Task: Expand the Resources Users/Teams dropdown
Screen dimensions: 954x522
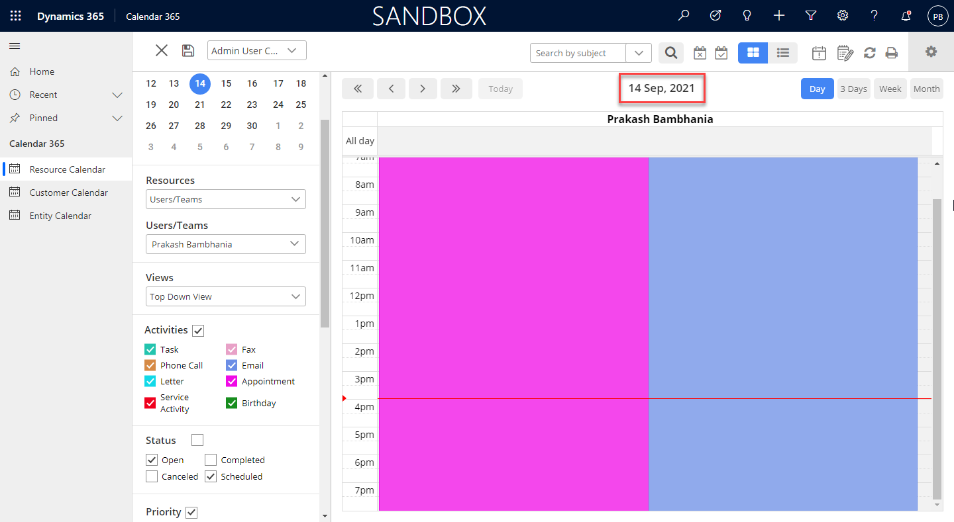Action: point(226,199)
